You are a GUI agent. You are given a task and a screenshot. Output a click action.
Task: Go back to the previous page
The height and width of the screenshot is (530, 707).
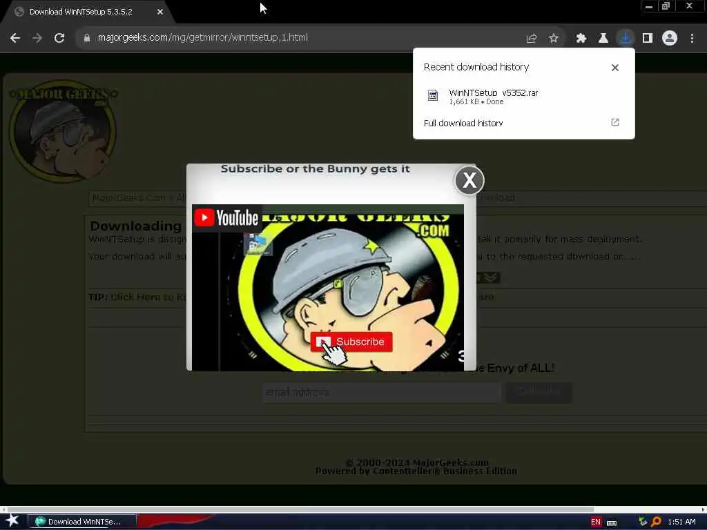click(15, 39)
